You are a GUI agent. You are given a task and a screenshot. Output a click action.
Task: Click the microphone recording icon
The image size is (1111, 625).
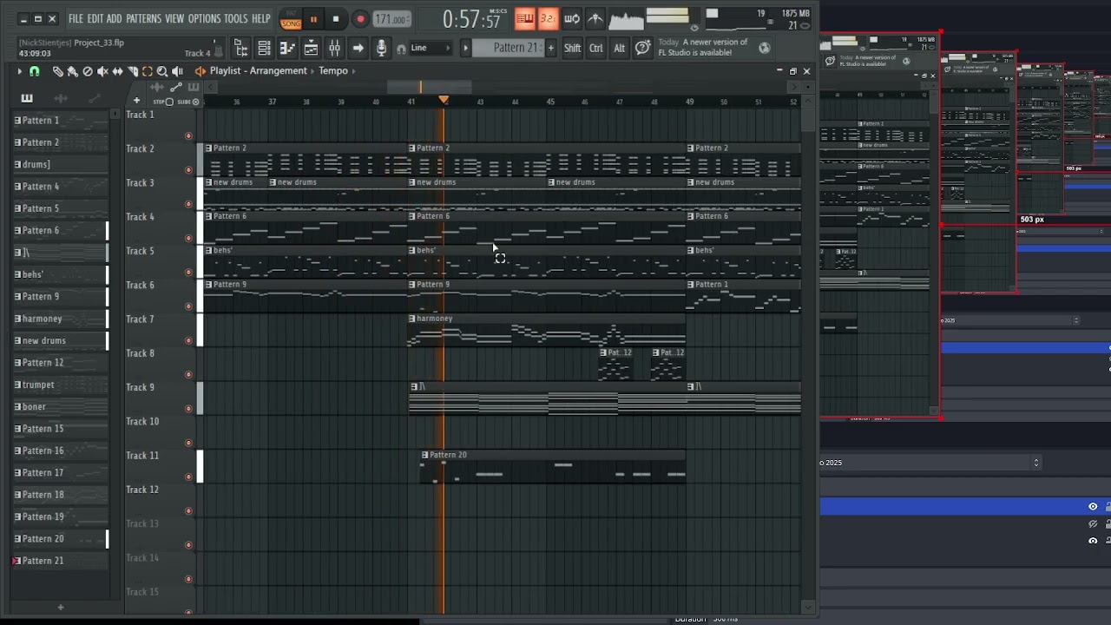coord(381,49)
